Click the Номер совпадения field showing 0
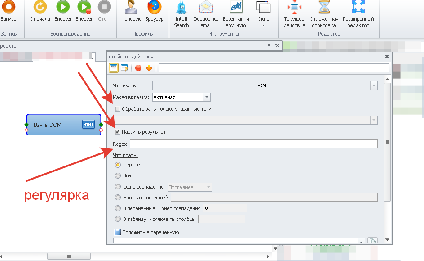 pyautogui.click(x=225, y=208)
